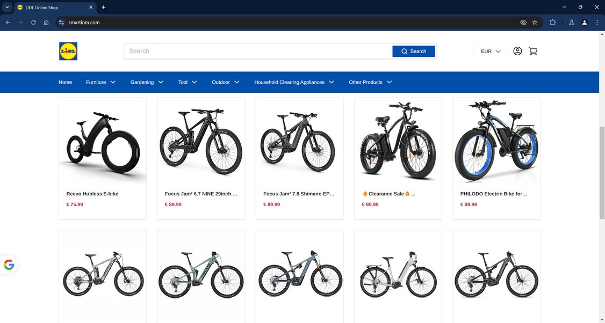
Task: Click the site information icon in address bar
Action: 61,23
